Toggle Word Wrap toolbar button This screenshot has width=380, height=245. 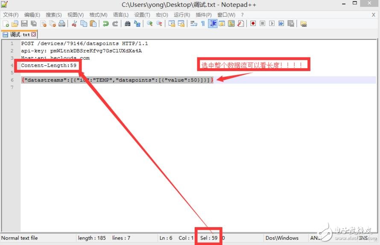pos(194,24)
